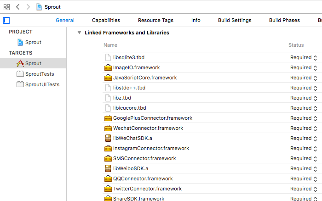This screenshot has height=201, width=322.
Task: Click the libsqlite3.tbd file icon
Action: (x=108, y=57)
